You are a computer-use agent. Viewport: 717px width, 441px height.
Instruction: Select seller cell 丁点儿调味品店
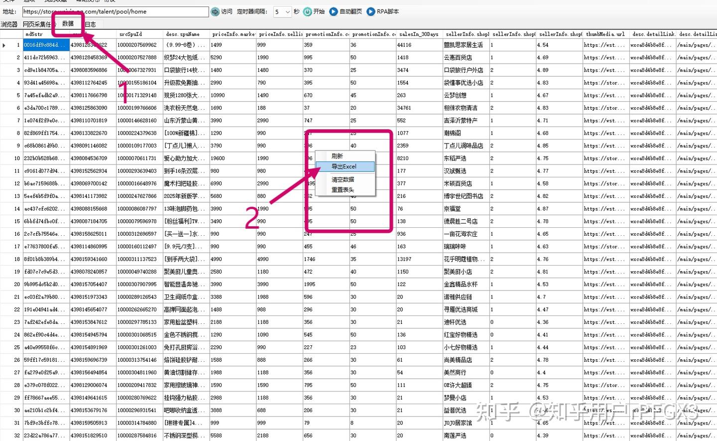pos(466,146)
